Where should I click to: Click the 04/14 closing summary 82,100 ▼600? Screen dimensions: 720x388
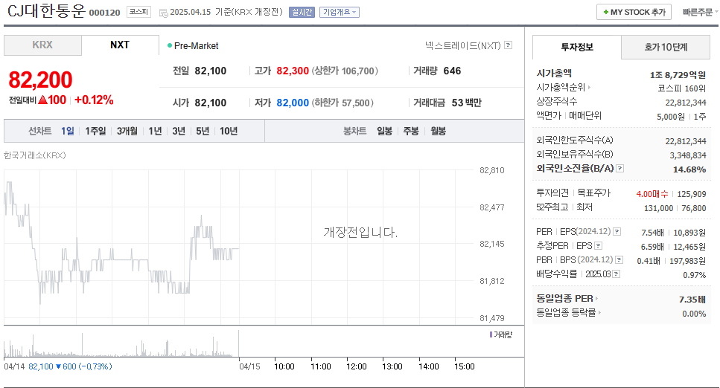70,366
